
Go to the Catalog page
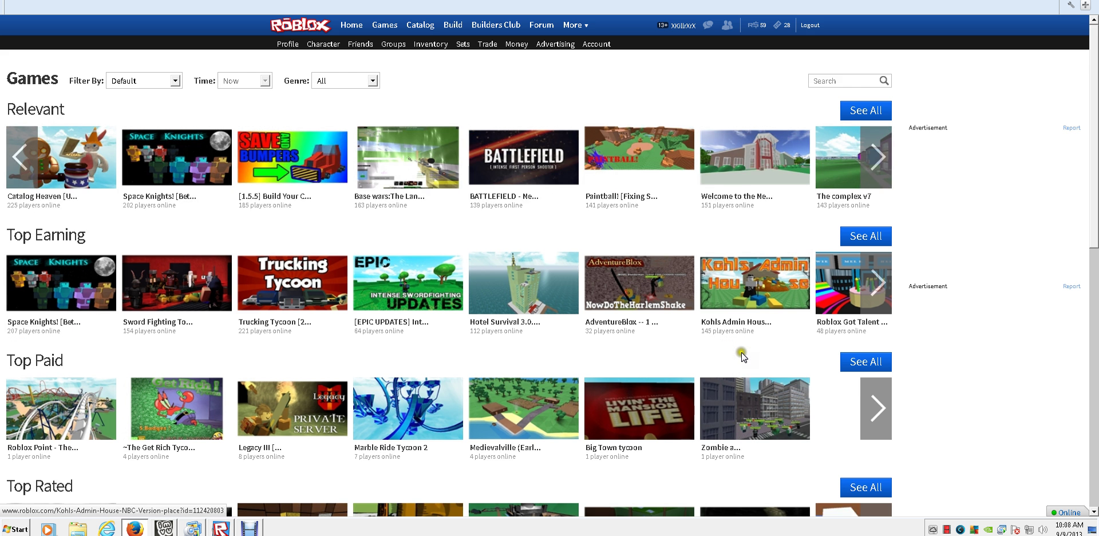(420, 25)
